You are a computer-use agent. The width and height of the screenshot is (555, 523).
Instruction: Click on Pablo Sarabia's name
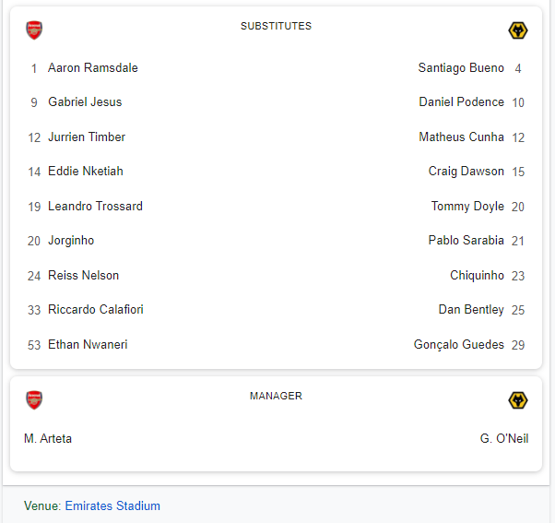coord(466,241)
